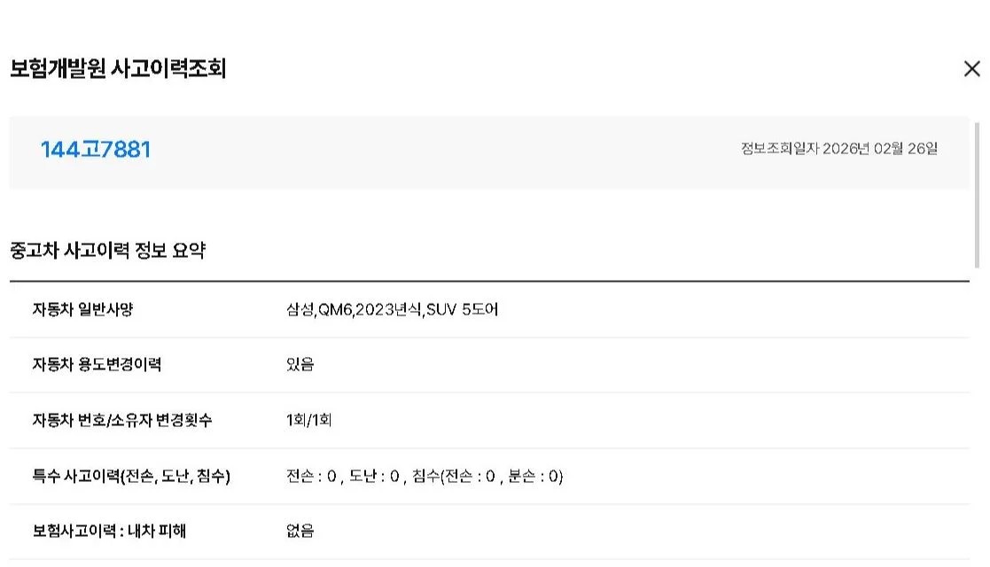The height and width of the screenshot is (567, 990).
Task: Select the 자동차 용도변경이력 row label
Action: tap(97, 365)
